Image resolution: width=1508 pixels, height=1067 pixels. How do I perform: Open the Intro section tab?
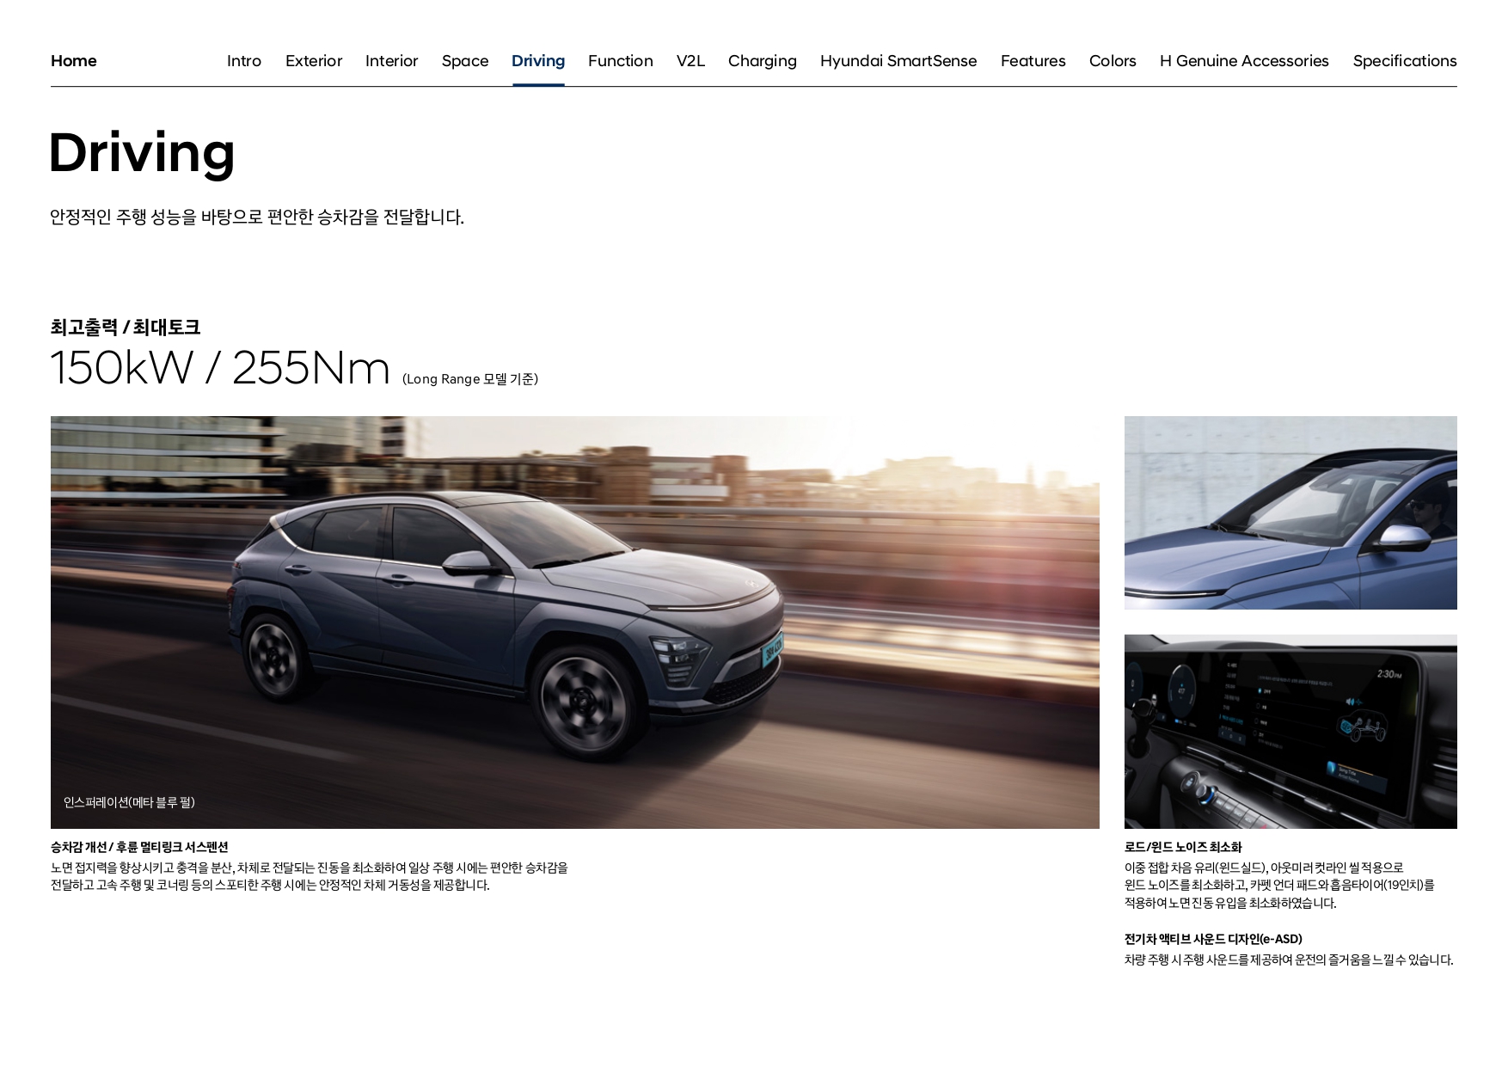(244, 61)
